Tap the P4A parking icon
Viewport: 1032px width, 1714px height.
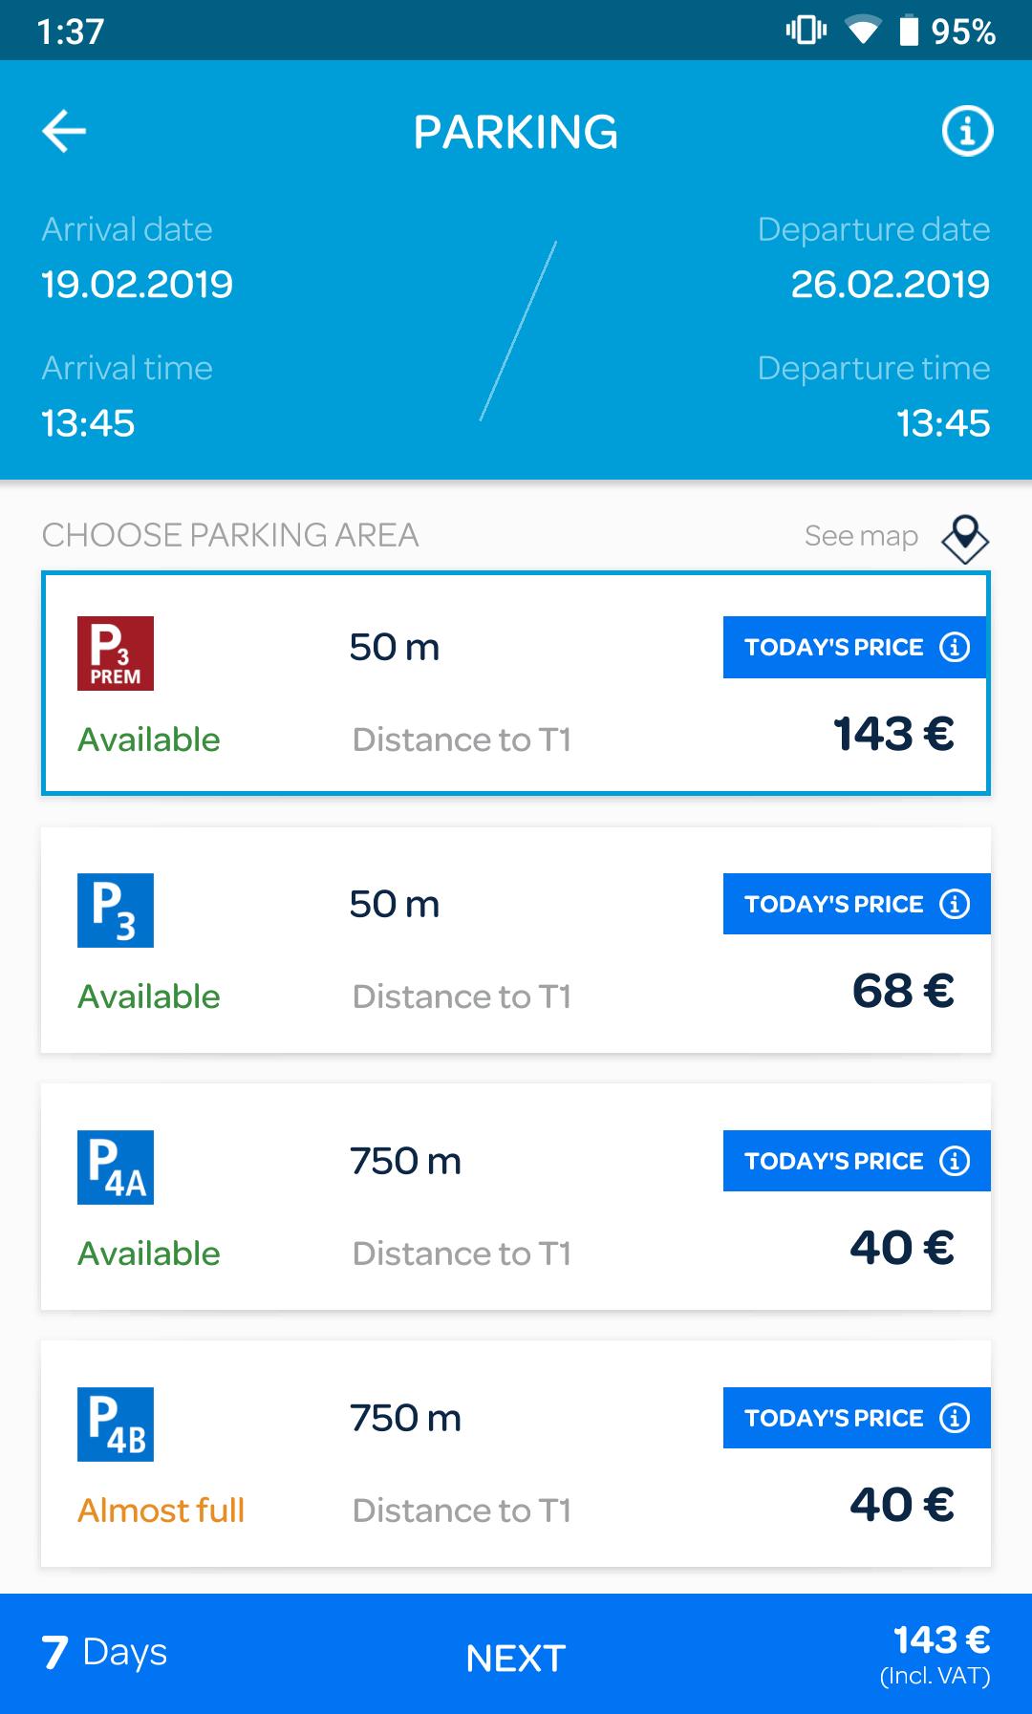[x=116, y=1168]
